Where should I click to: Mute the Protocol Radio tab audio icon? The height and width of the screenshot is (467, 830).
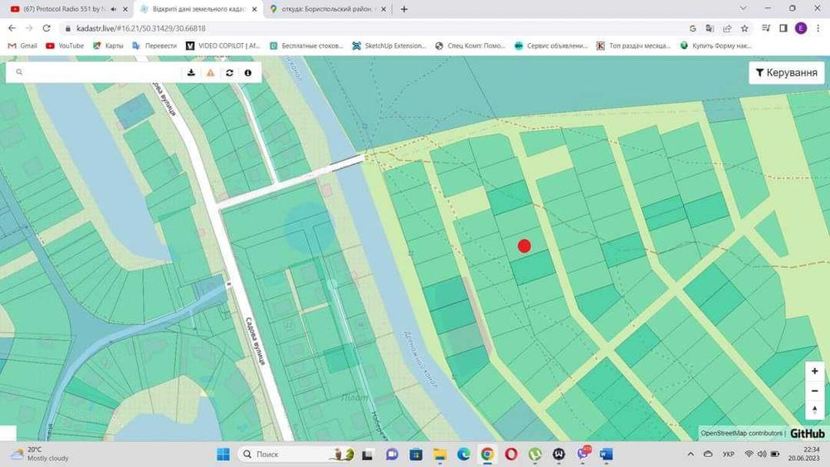[113, 9]
